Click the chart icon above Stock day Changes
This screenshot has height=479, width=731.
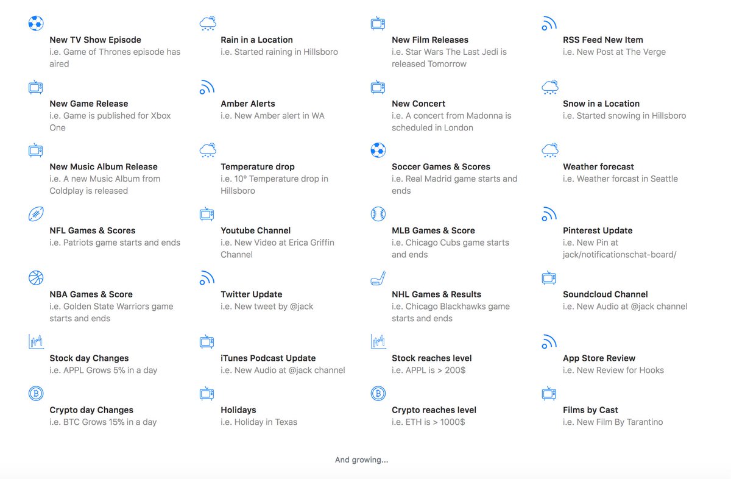click(x=36, y=341)
